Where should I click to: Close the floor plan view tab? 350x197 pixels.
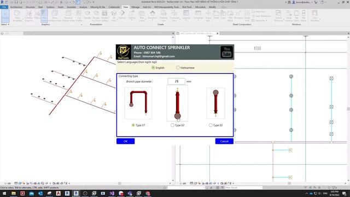[218, 33]
